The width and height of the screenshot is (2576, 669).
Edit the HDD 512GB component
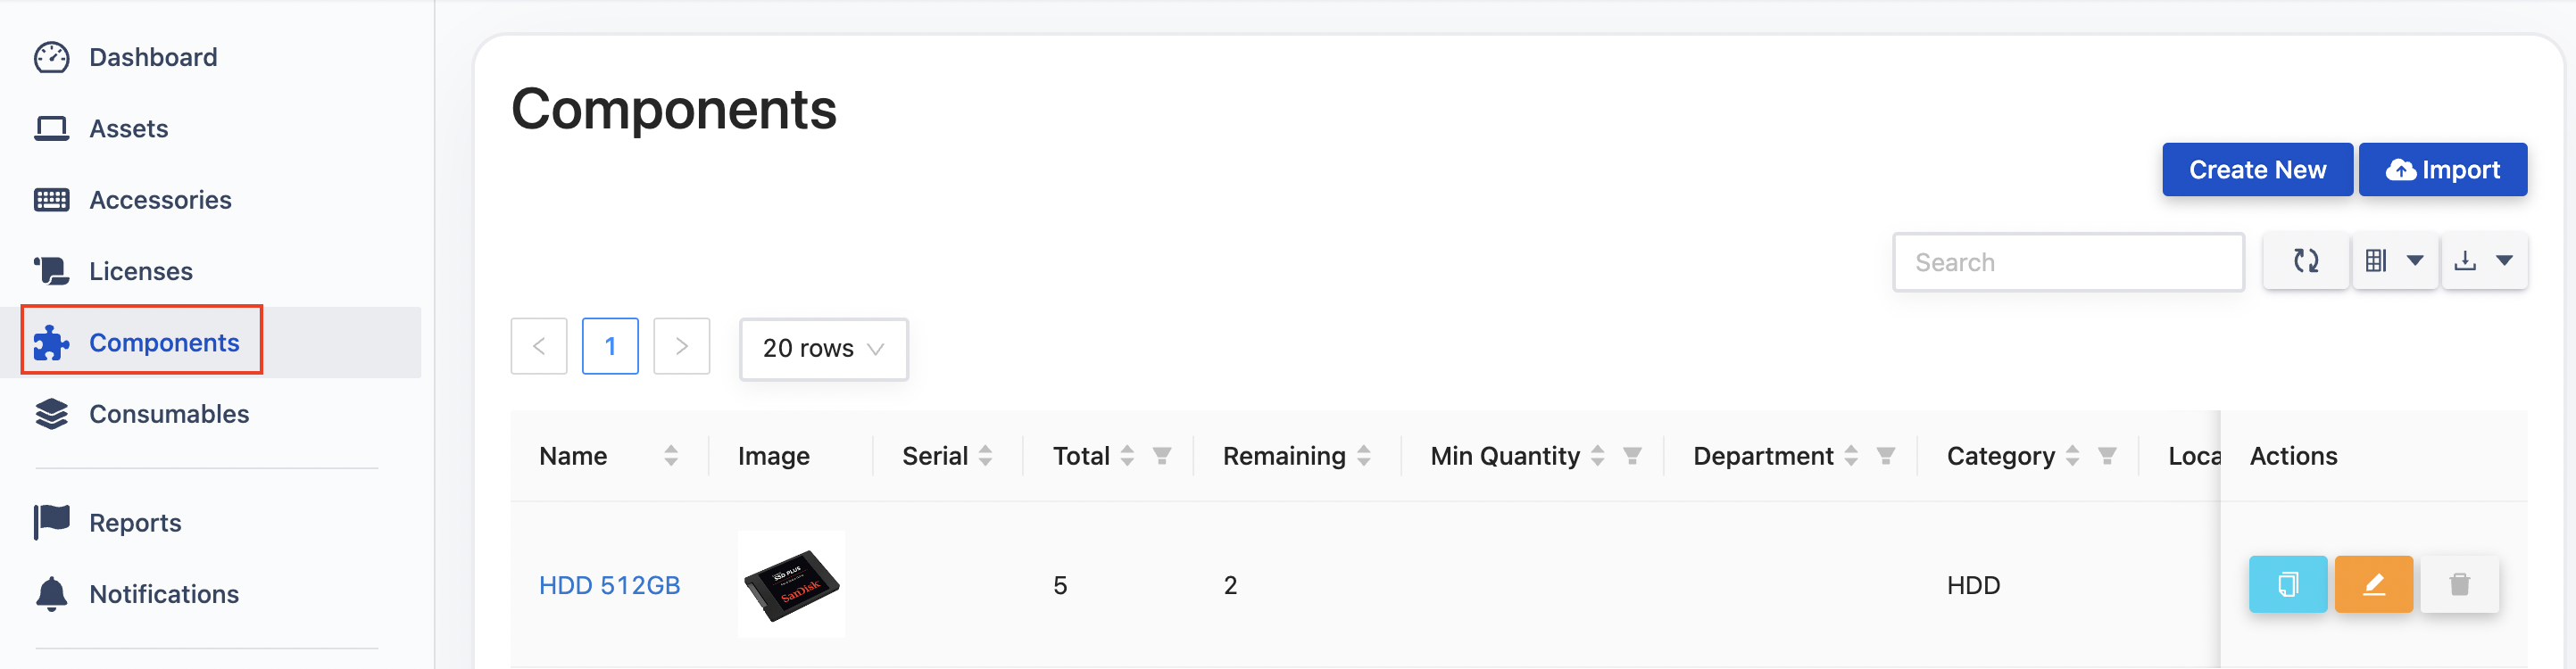coord(2373,584)
